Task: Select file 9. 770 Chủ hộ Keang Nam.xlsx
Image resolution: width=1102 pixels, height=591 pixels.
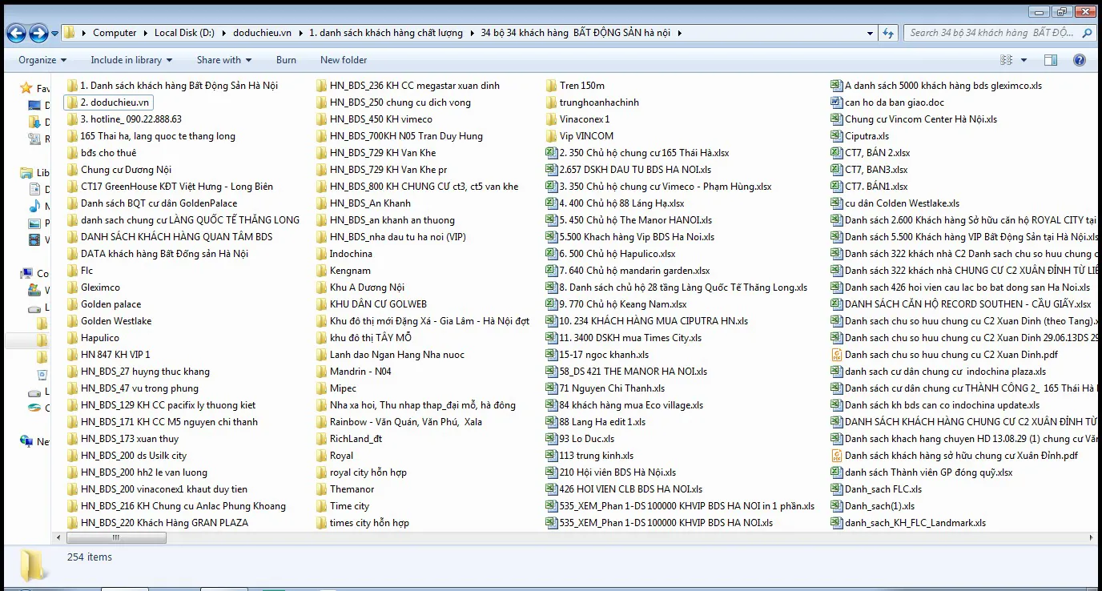Action: point(616,304)
